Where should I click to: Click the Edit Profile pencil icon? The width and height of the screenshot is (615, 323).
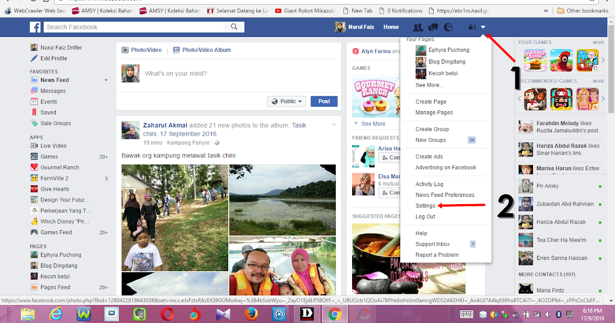pos(34,58)
